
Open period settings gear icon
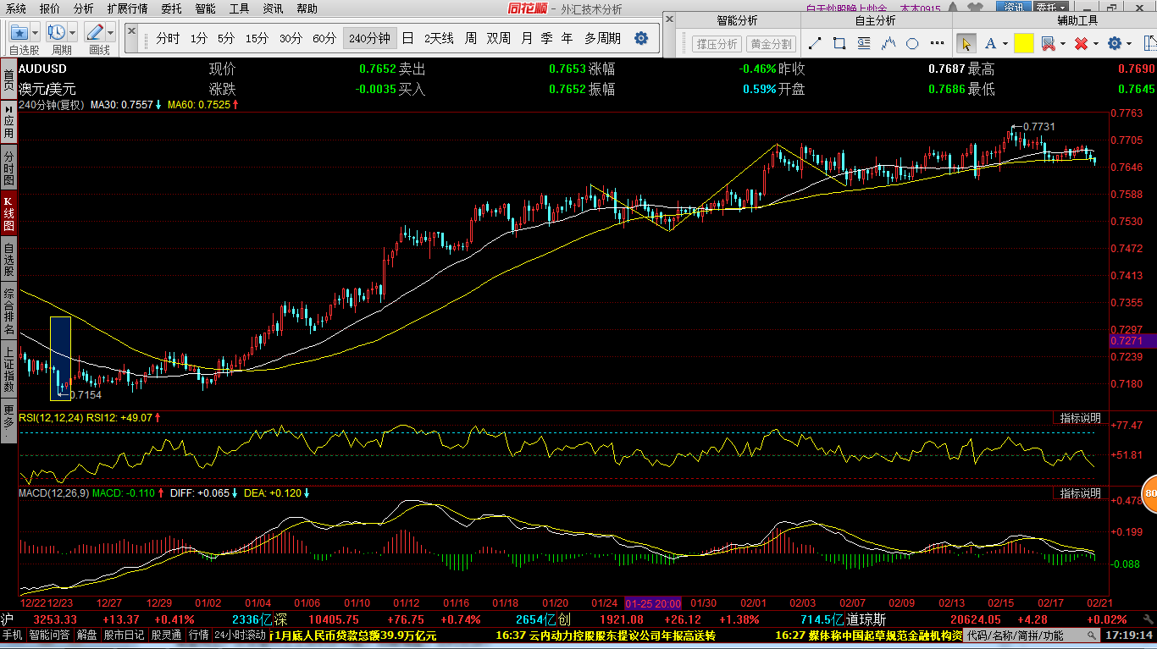pyautogui.click(x=641, y=39)
